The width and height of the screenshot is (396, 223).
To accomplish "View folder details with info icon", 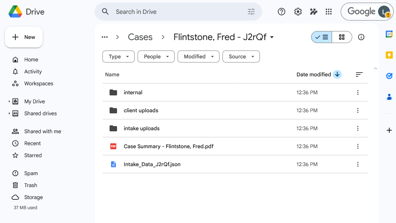I will coord(361,37).
